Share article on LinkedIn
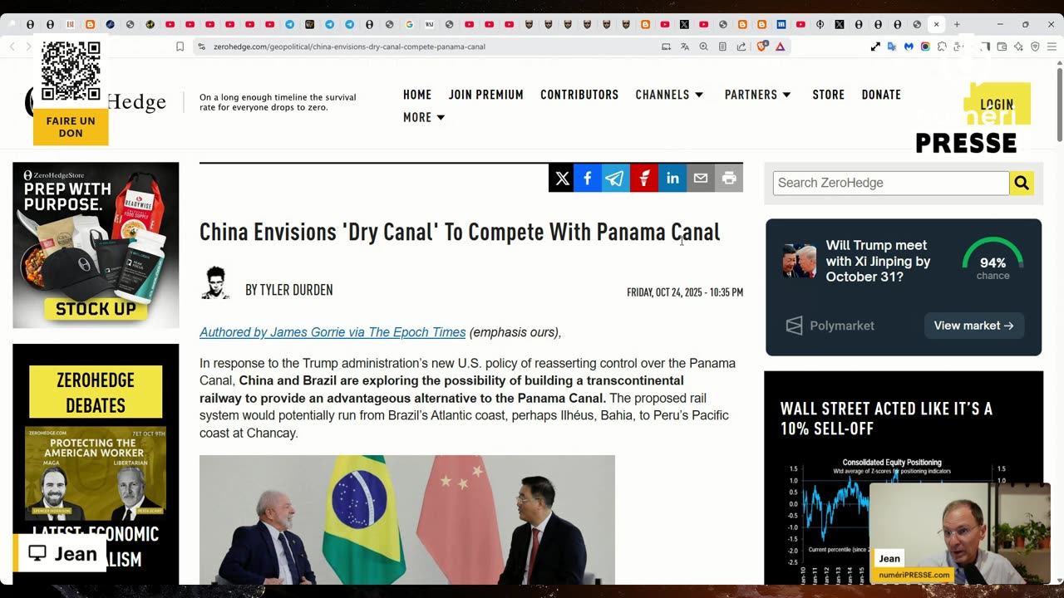The width and height of the screenshot is (1064, 598). point(672,178)
